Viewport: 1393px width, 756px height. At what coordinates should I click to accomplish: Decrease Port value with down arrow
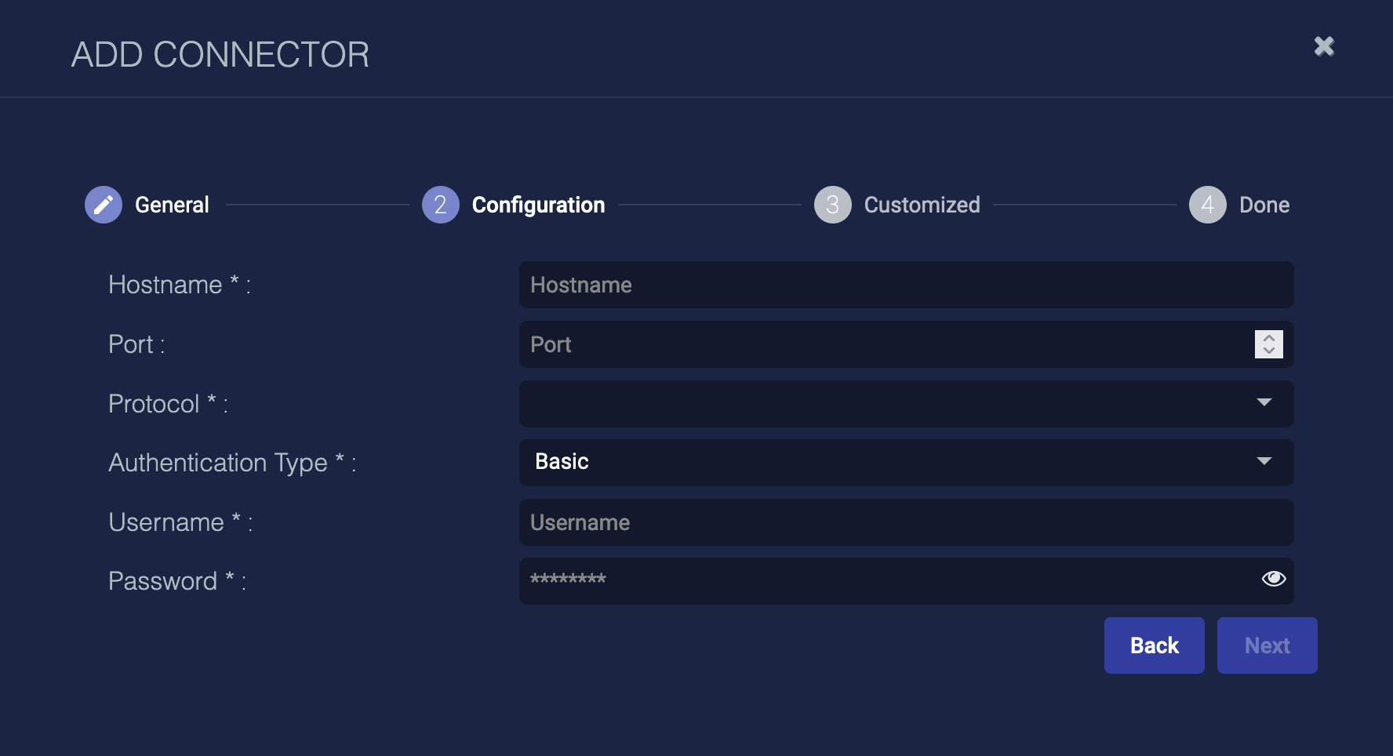(x=1269, y=351)
